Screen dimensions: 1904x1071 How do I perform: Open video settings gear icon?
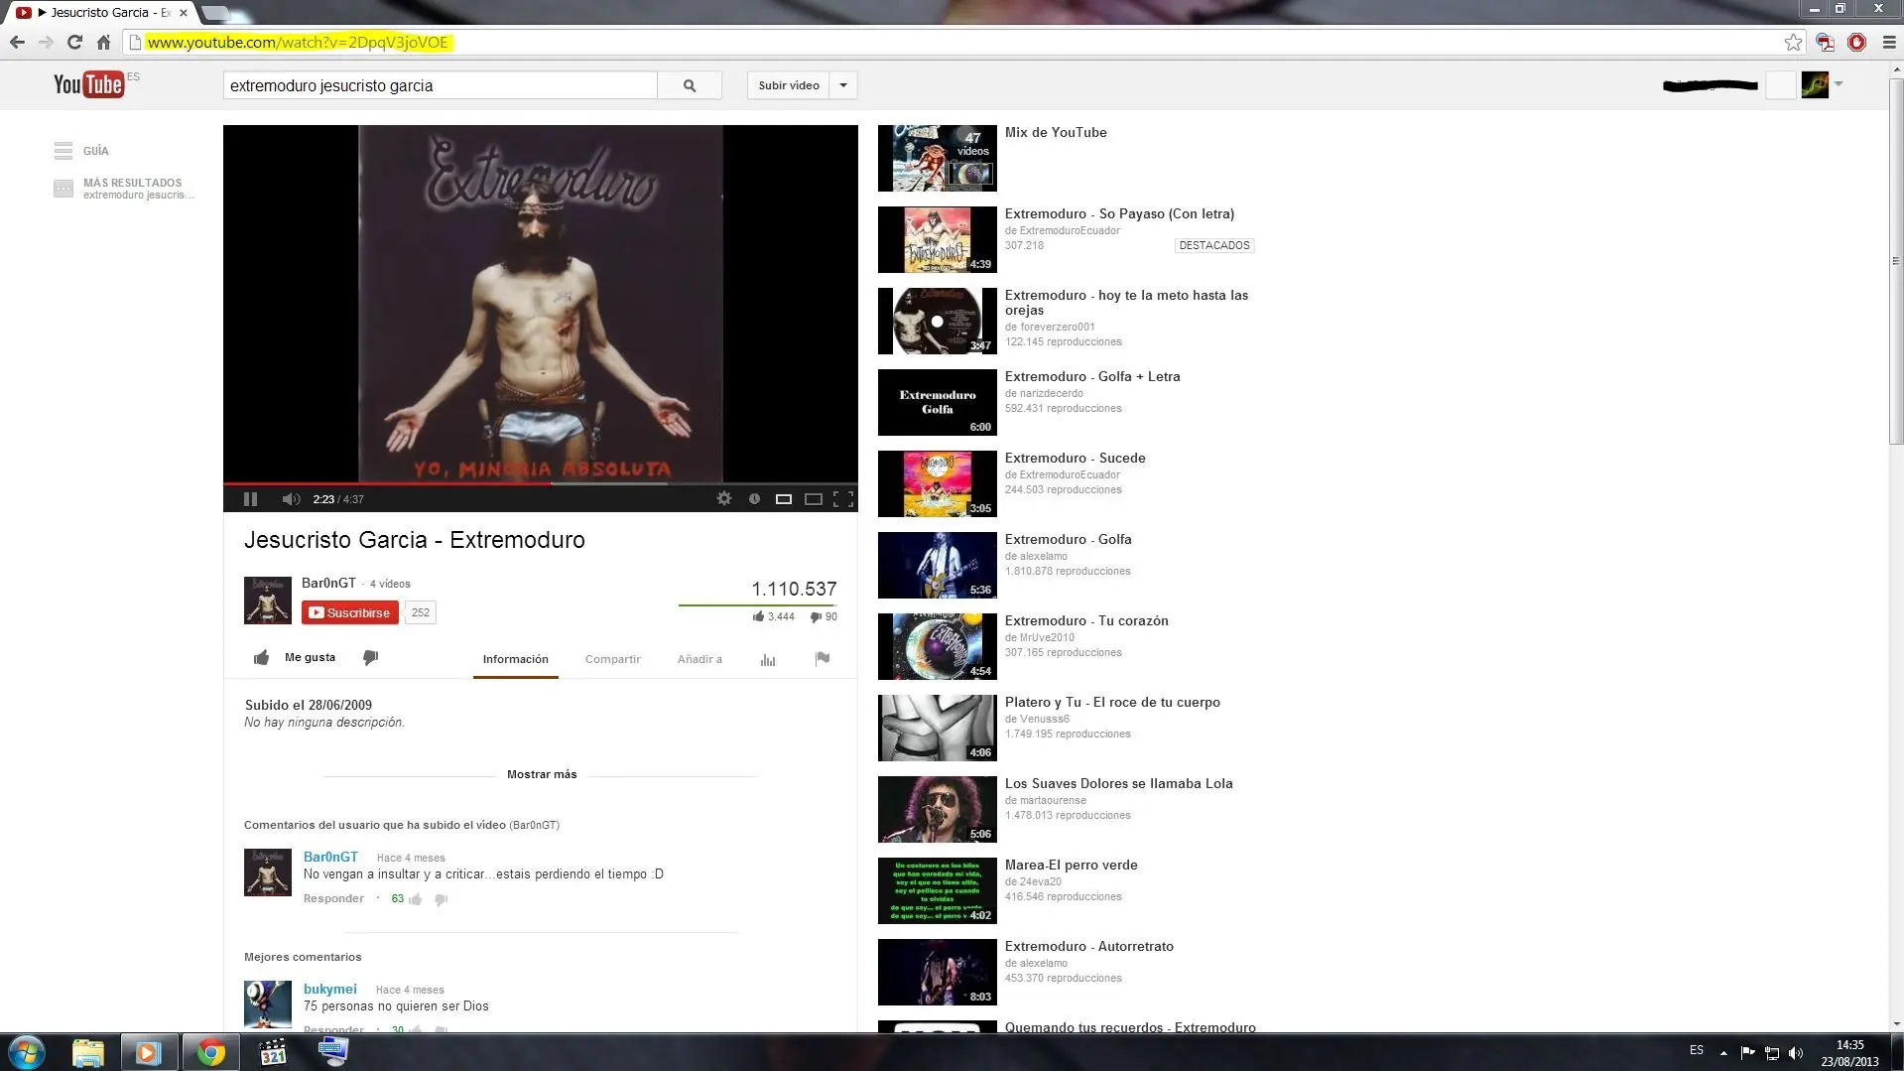(x=724, y=499)
